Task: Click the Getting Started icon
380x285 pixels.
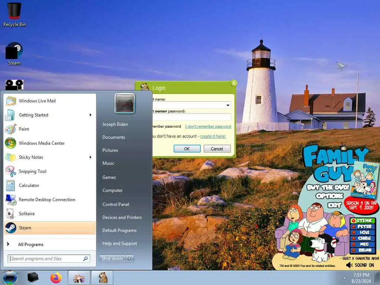Action: coord(10,115)
